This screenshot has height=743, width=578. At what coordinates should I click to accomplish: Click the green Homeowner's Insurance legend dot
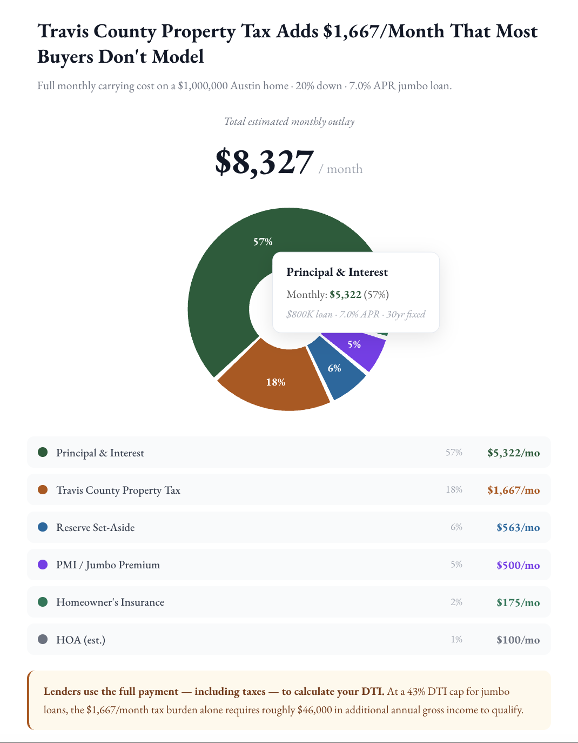pos(43,602)
